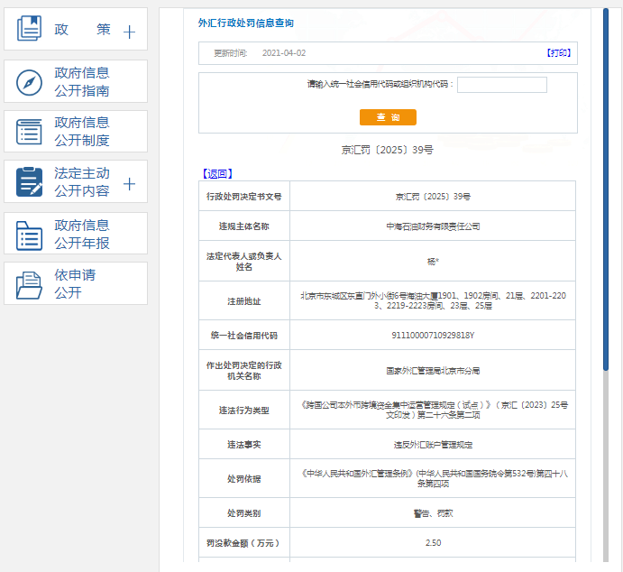Click the 京汇罚〔2025〕39号 title above table
Image resolution: width=623 pixels, height=572 pixels.
[388, 149]
